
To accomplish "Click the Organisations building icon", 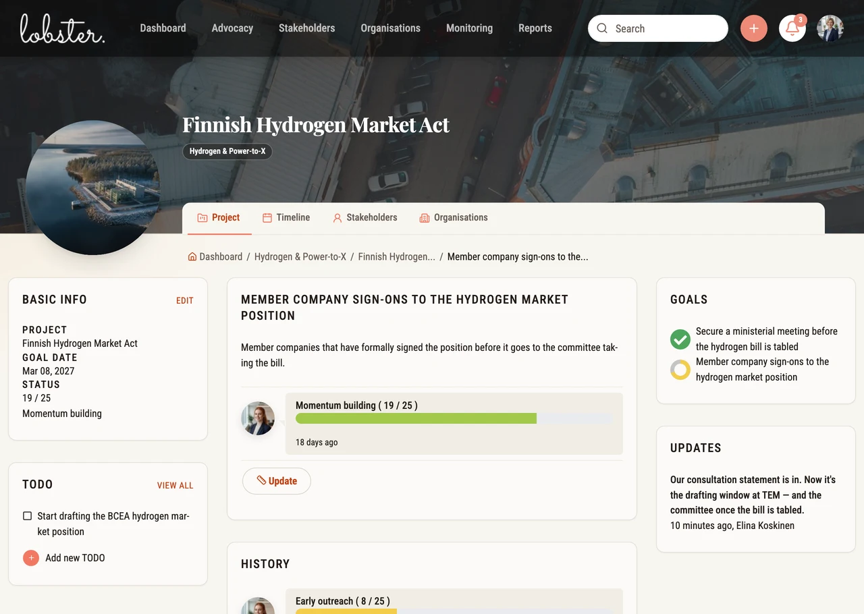I will click(x=425, y=218).
